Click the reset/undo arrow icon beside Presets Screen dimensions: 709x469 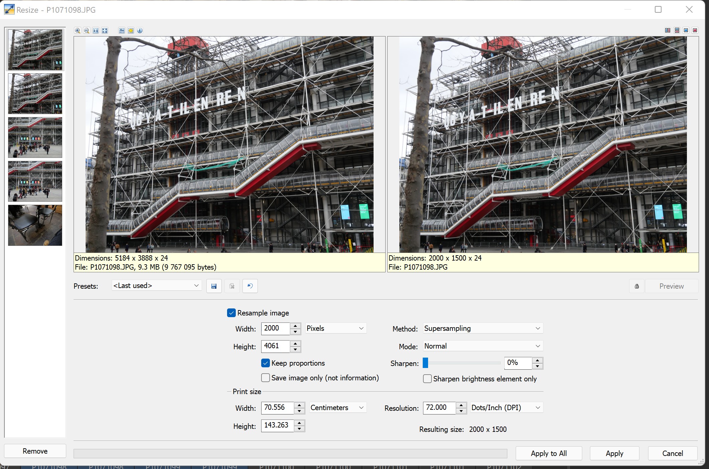(250, 286)
